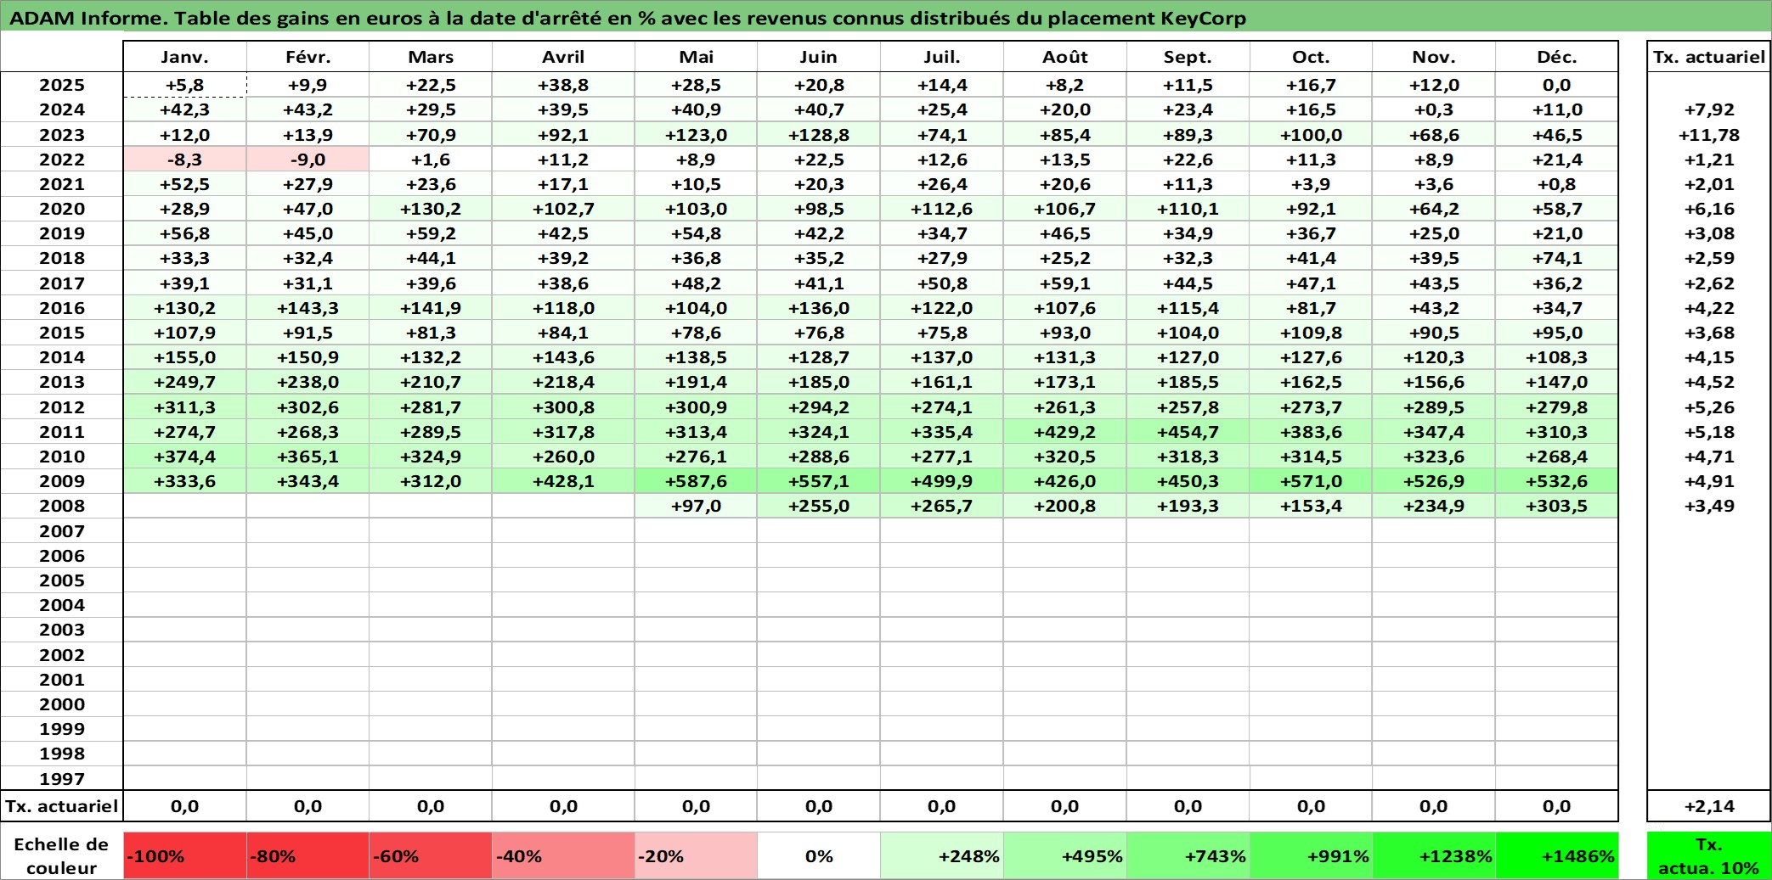Select the +454,7 cell
Image resolution: width=1772 pixels, height=880 pixels.
(x=1188, y=432)
